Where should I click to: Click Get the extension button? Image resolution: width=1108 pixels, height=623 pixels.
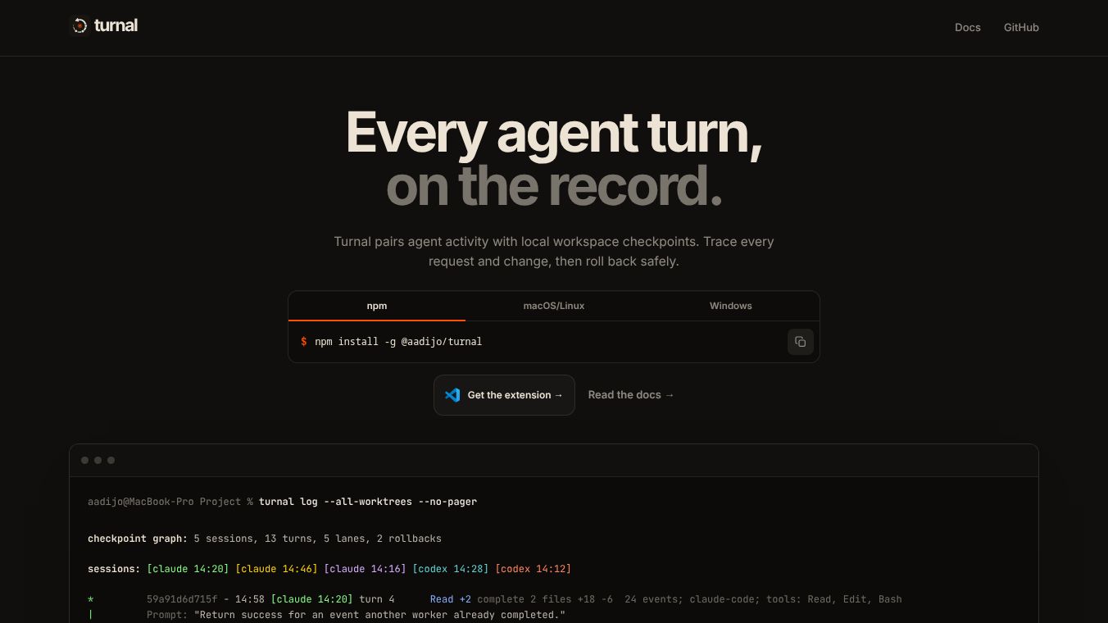tap(504, 395)
